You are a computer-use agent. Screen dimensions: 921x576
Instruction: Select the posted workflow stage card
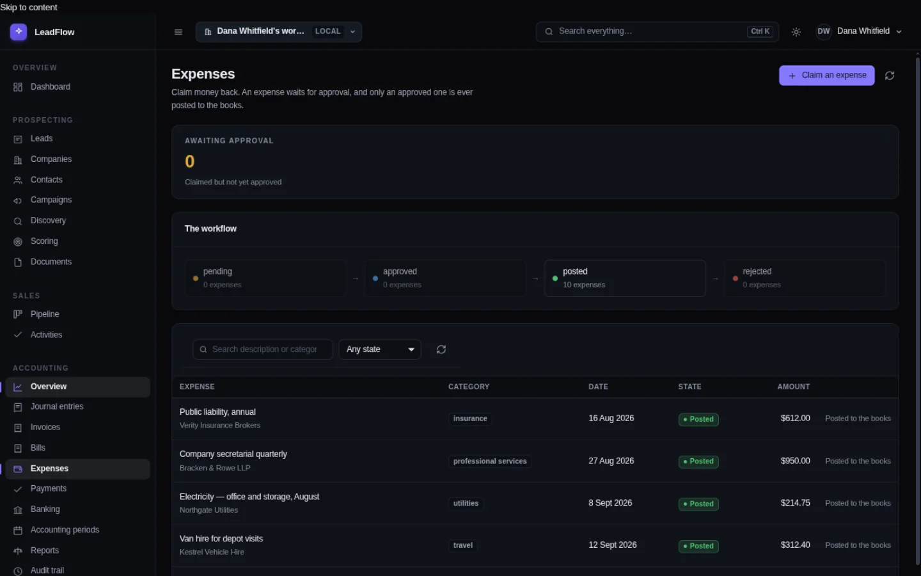click(x=625, y=278)
